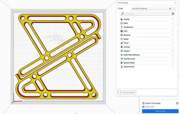
Task: Click the Dual Extrusion icon
Action: [x=121, y=59]
